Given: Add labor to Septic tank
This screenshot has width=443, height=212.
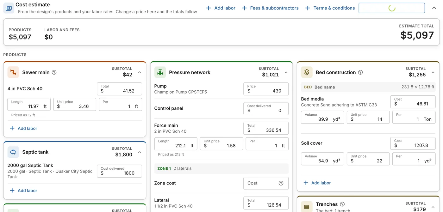Looking at the screenshot, I should pyautogui.click(x=23, y=191).
